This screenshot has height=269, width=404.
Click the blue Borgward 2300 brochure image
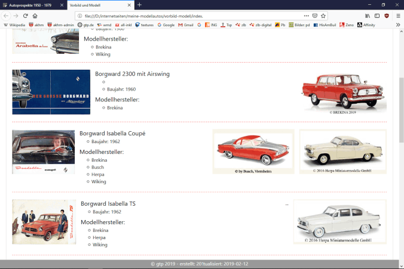[51, 92]
